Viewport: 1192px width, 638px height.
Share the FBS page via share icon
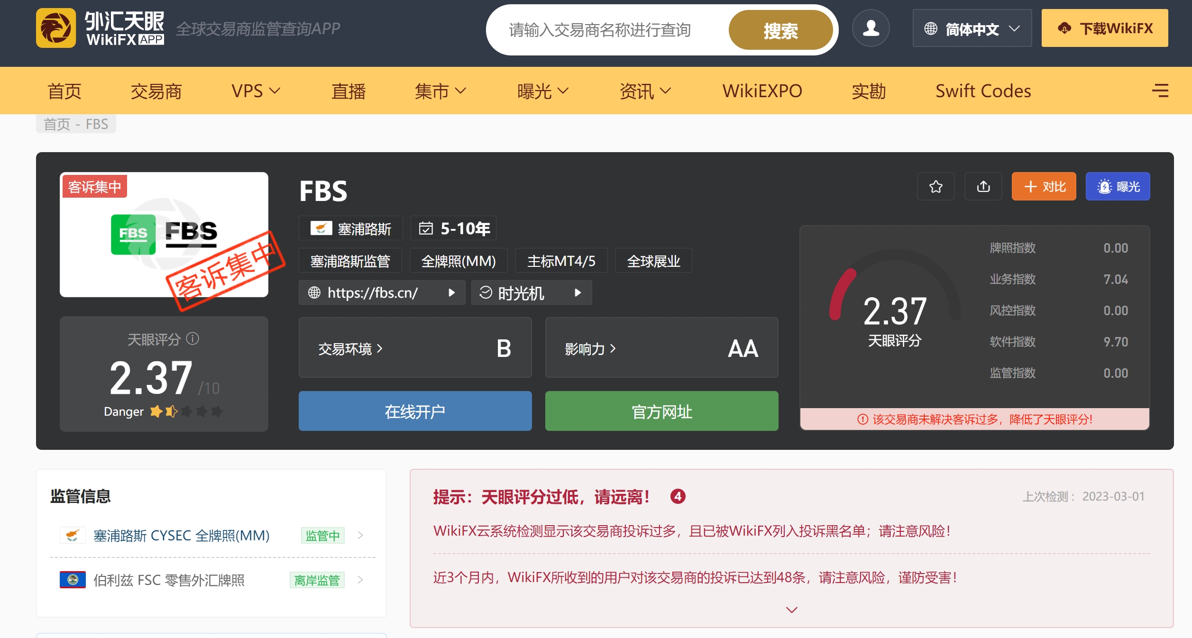pos(983,186)
